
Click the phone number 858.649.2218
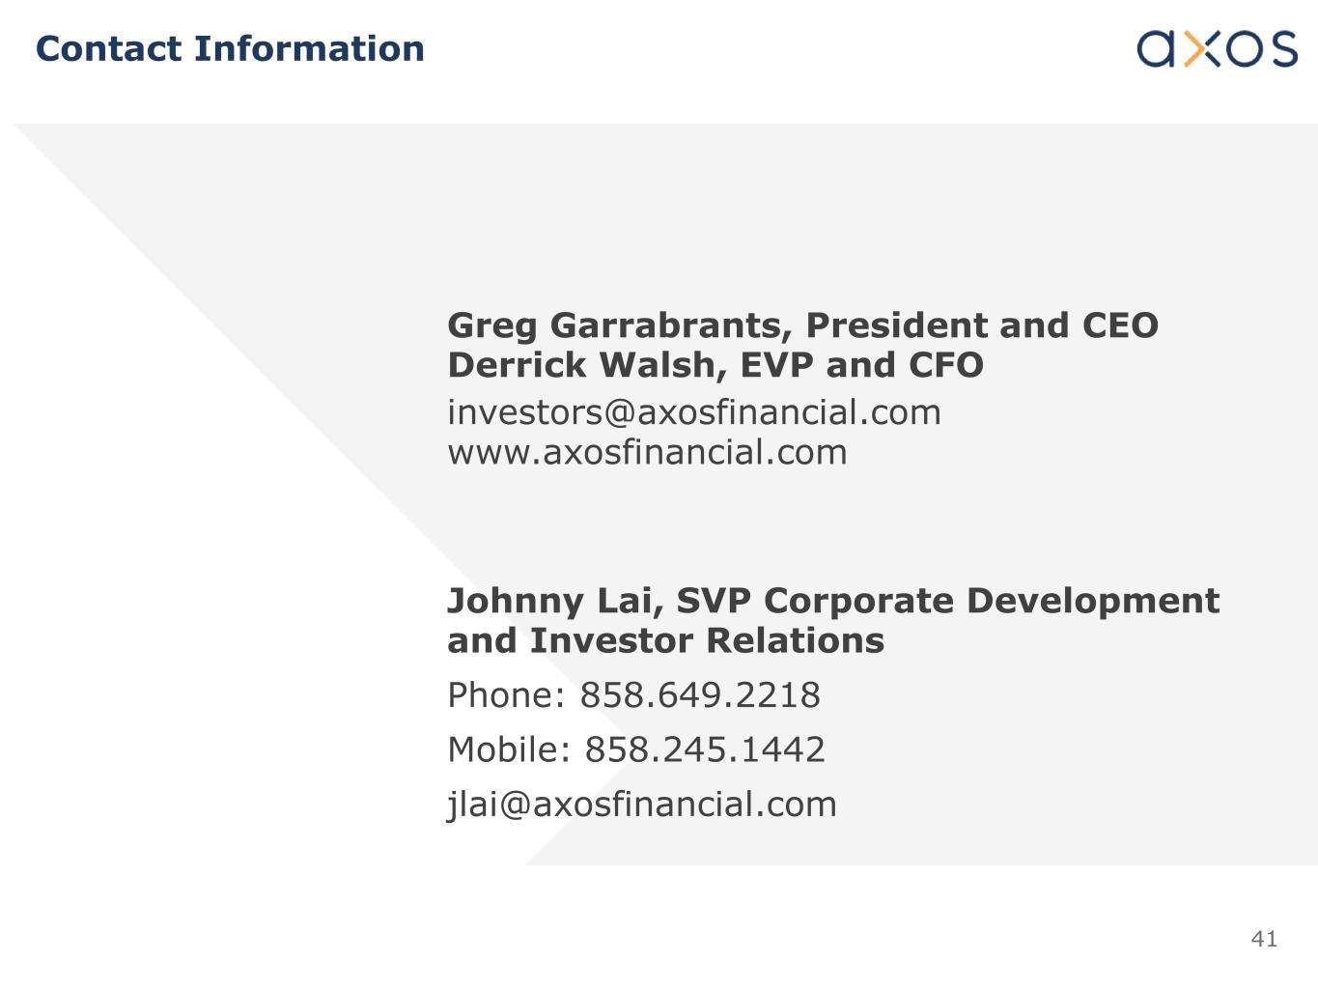coord(699,694)
